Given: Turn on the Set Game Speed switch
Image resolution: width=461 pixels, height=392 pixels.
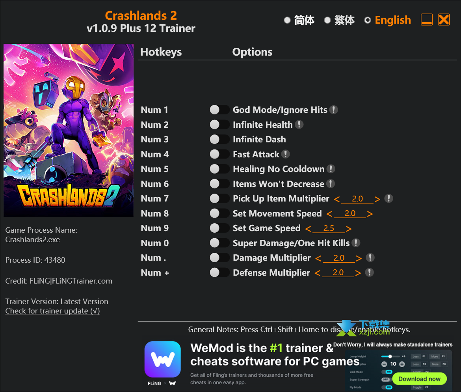Looking at the screenshot, I should (x=219, y=228).
